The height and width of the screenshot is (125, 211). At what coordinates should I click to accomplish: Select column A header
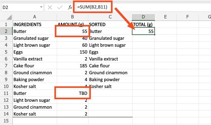pyautogui.click(x=35, y=17)
